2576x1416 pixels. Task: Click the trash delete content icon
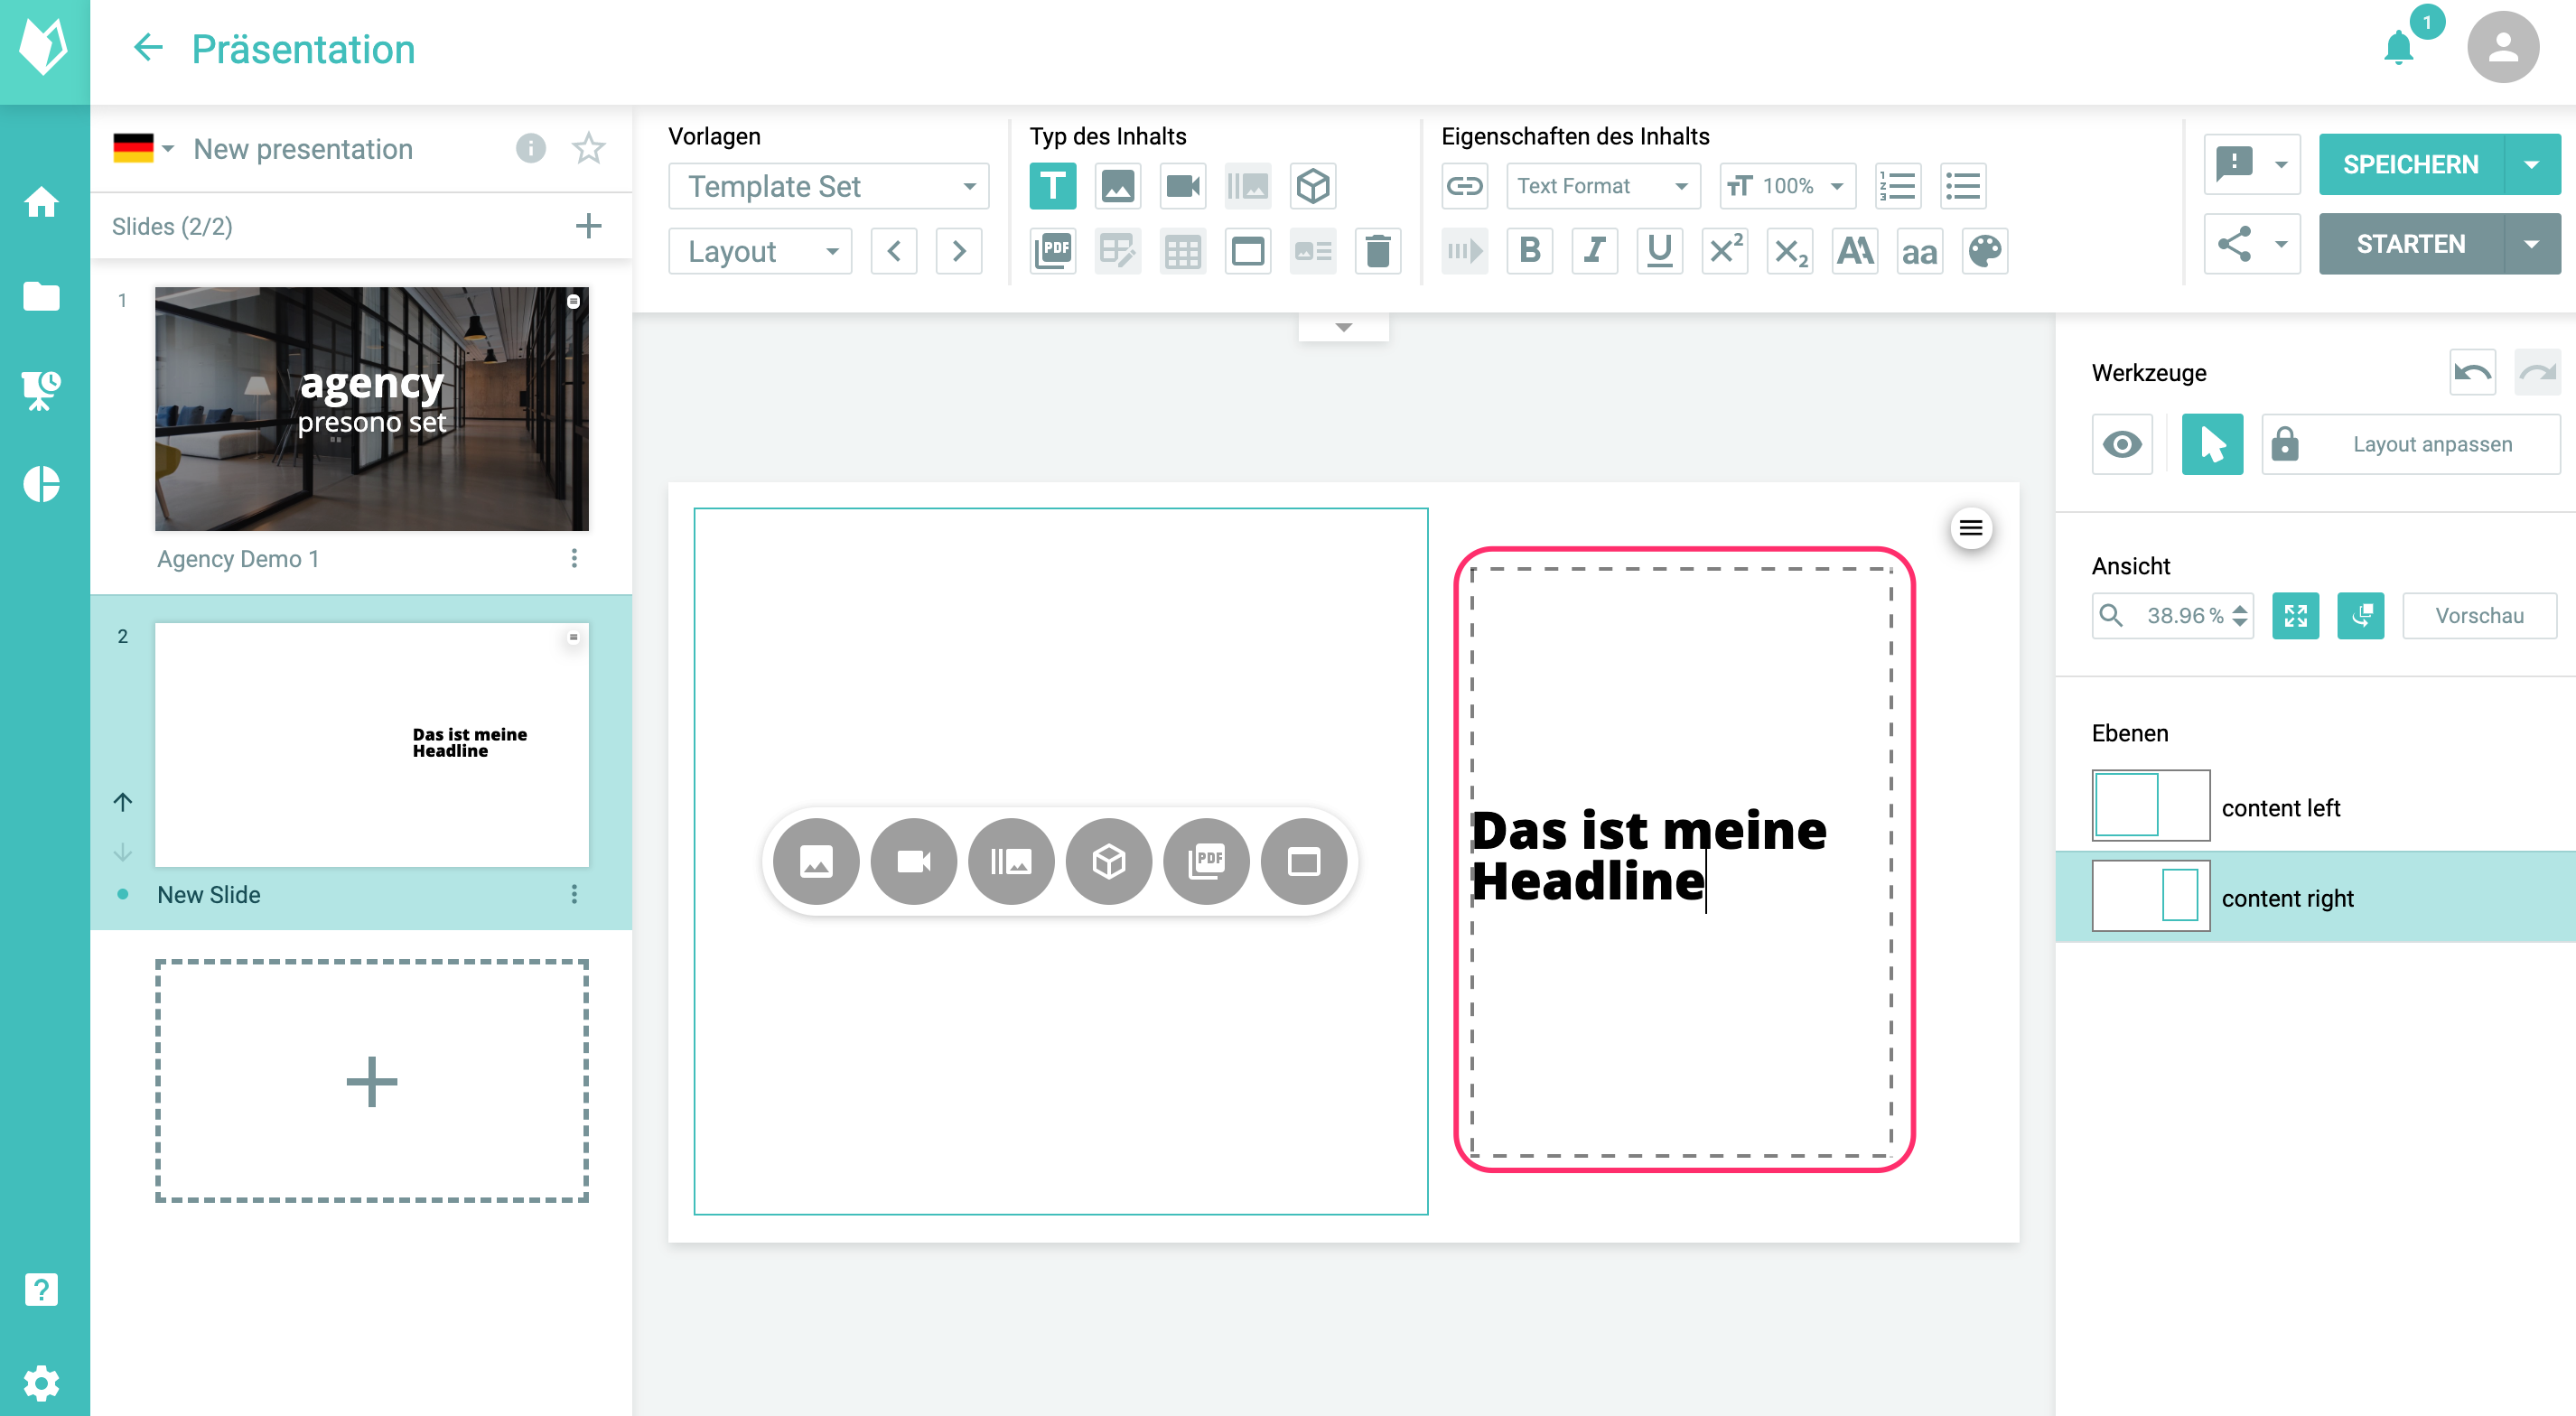click(1377, 251)
